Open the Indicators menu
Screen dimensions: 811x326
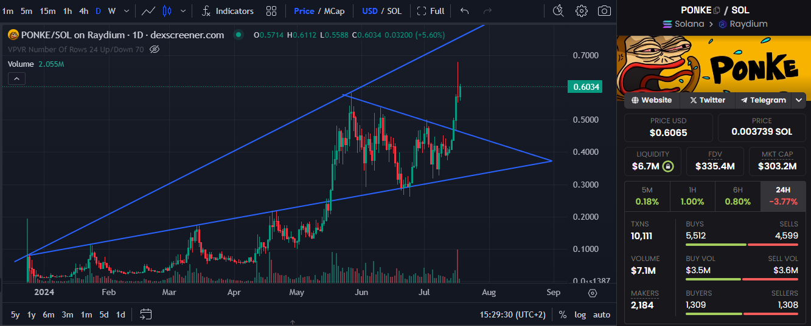[228, 11]
